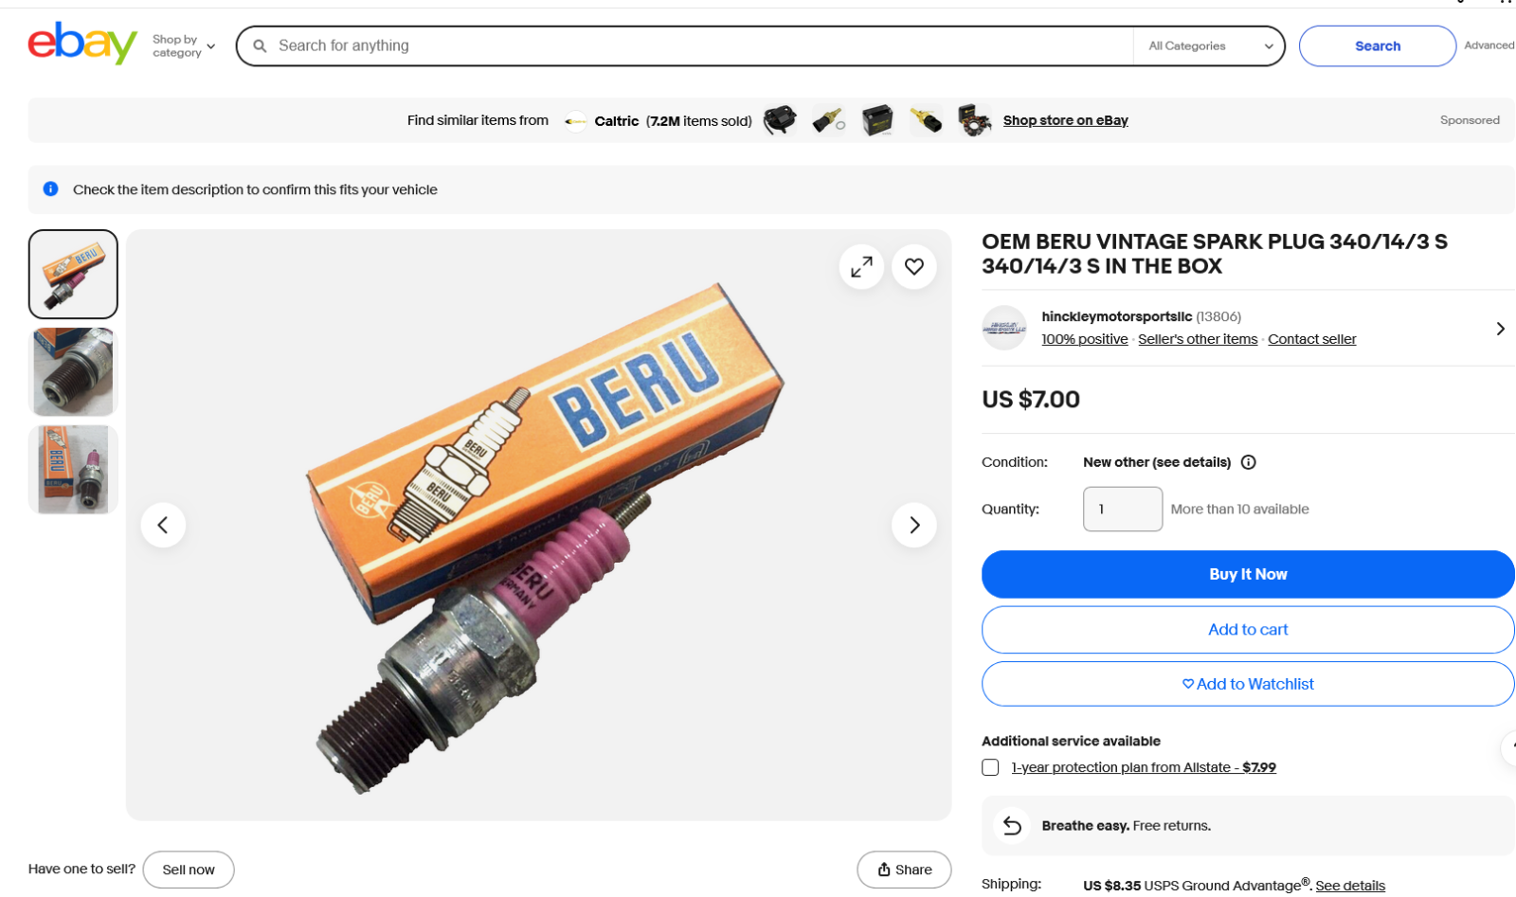Click the heart icon on the image
This screenshot has width=1516, height=897.
914,267
